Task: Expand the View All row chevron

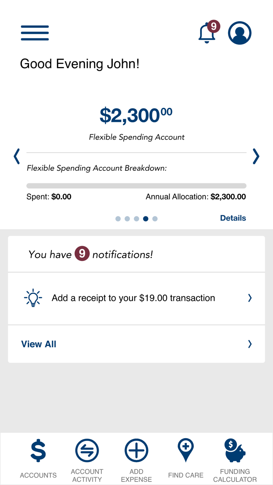Action: click(250, 344)
